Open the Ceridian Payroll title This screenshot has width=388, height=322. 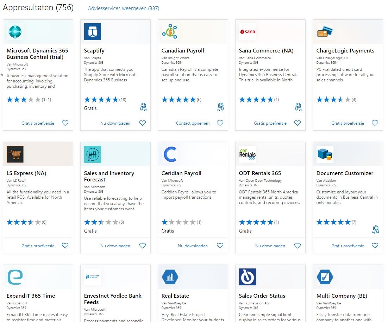pos(181,173)
